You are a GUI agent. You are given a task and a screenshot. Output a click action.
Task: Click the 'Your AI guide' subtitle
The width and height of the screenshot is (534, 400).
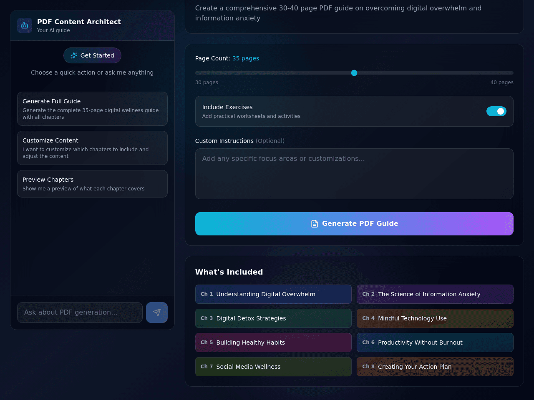coord(53,30)
